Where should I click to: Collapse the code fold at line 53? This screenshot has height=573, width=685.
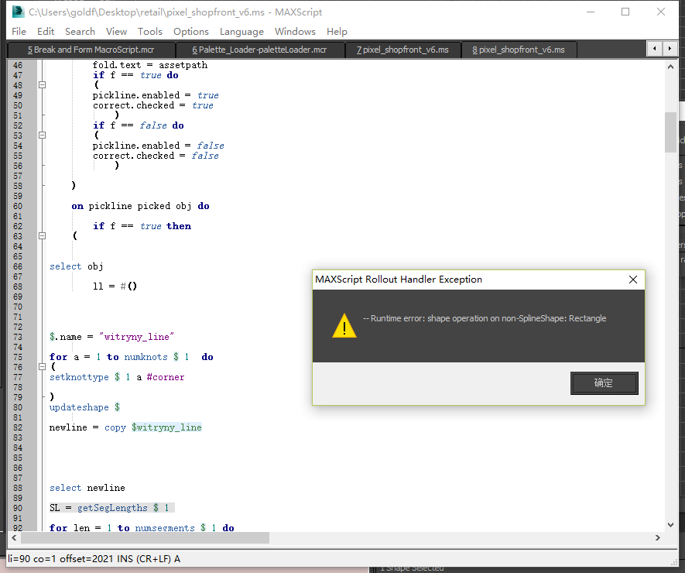(43, 136)
